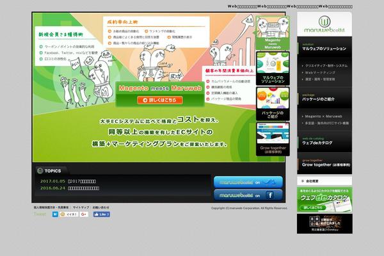Open the maruweb on Facebook button

(248, 195)
